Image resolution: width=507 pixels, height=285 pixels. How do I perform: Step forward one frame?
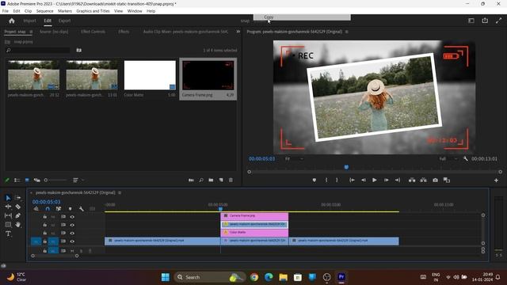386,180
